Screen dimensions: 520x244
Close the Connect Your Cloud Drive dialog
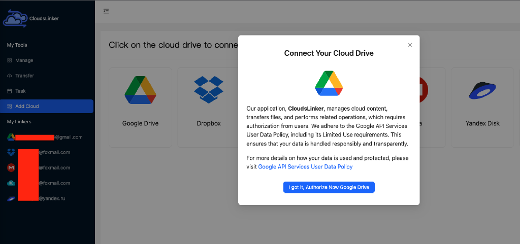[x=410, y=45]
